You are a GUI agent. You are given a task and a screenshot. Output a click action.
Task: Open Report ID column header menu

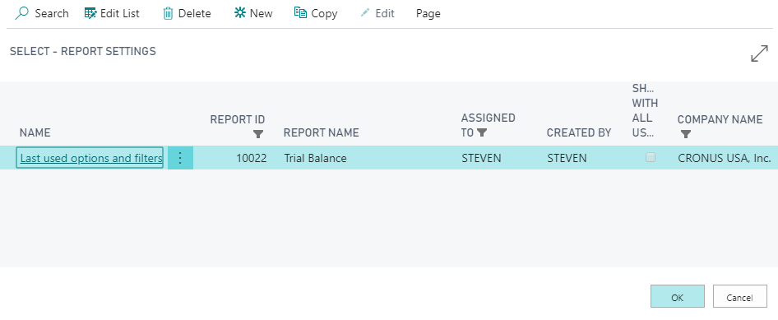237,119
